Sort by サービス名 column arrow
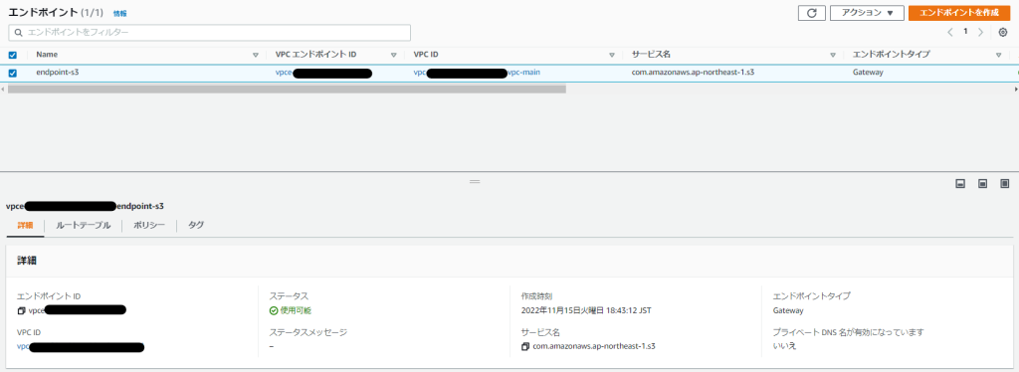 pyautogui.click(x=833, y=55)
